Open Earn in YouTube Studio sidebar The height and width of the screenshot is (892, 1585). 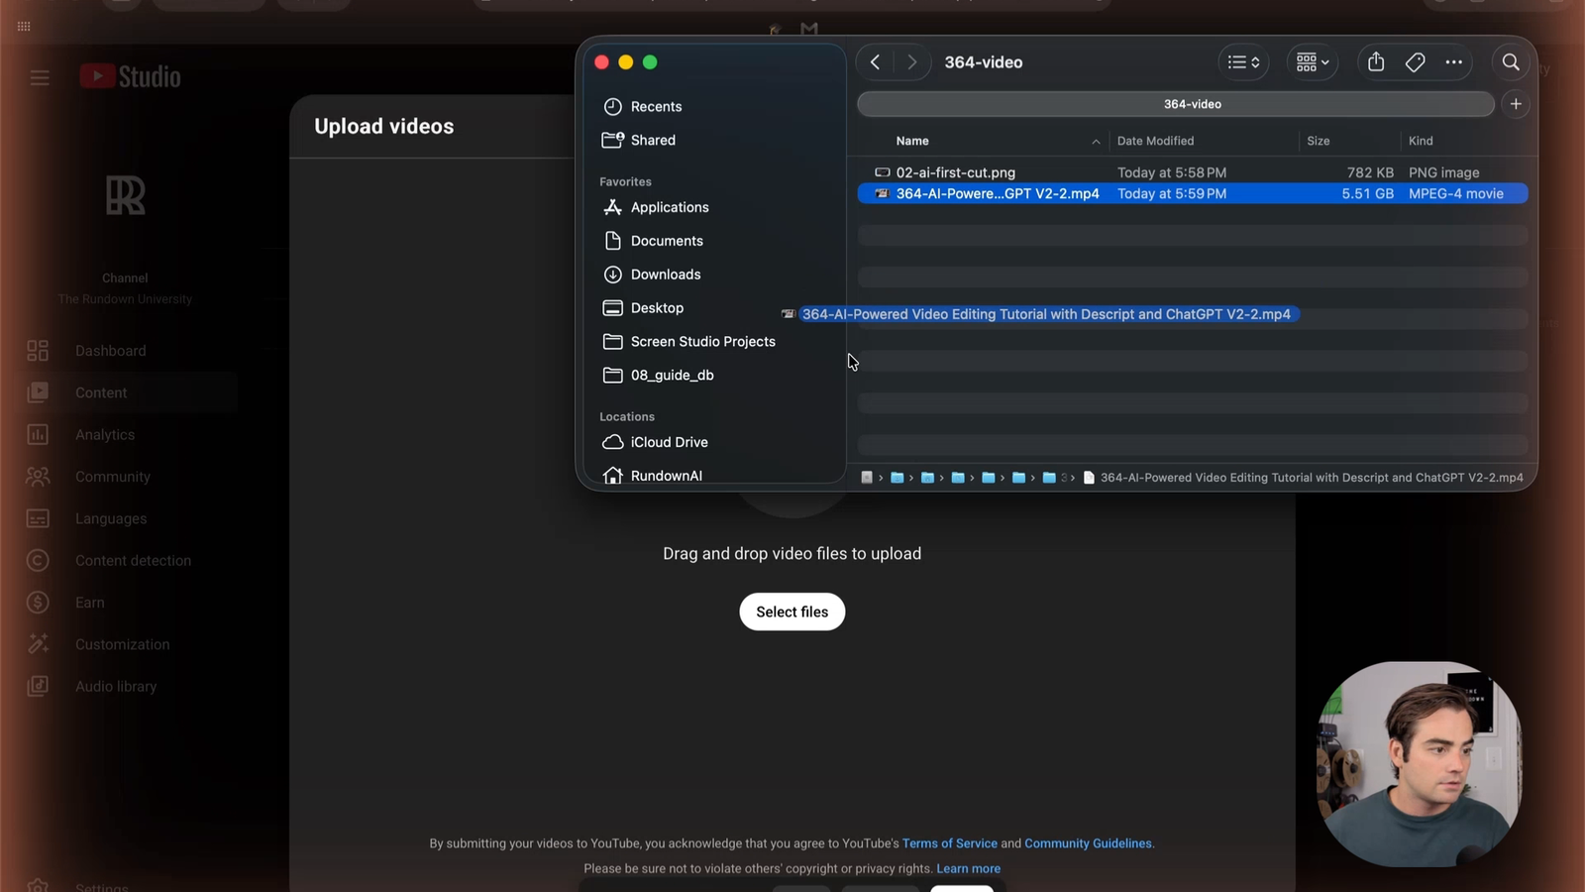point(89,603)
